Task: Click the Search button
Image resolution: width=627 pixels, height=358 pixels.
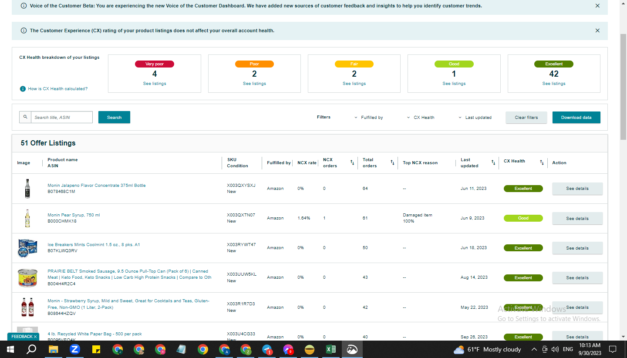Action: [114, 117]
